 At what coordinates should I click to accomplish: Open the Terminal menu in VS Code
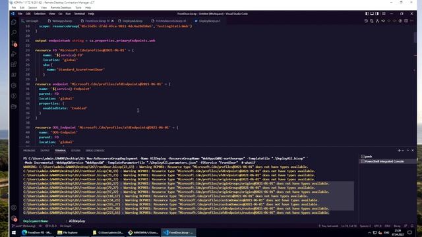pyautogui.click(x=79, y=14)
